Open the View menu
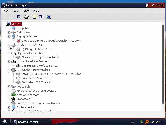166x125 pixels. (x=26, y=11)
